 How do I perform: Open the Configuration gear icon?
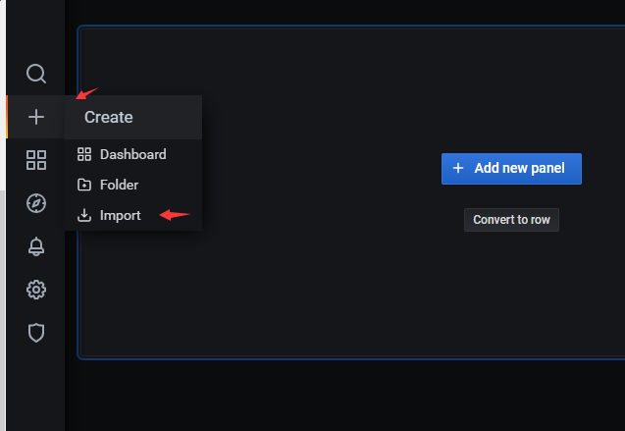pos(36,290)
